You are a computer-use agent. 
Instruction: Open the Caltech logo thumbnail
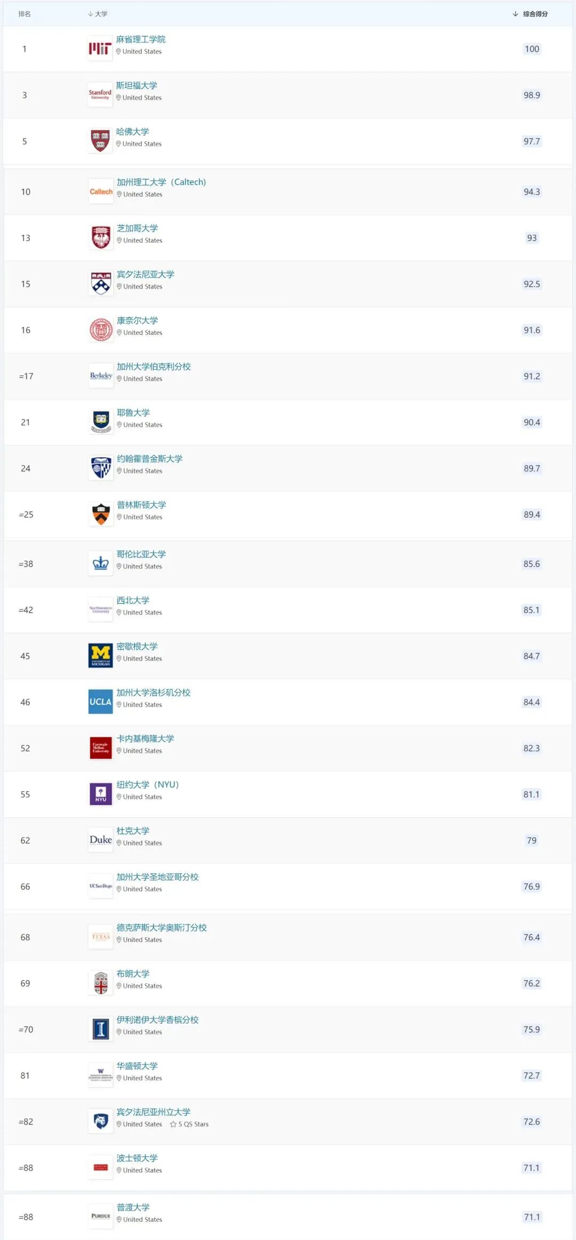pyautogui.click(x=101, y=192)
